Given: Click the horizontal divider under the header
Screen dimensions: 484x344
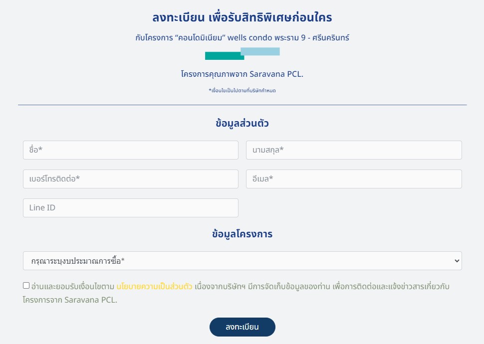Looking at the screenshot, I should (242, 105).
